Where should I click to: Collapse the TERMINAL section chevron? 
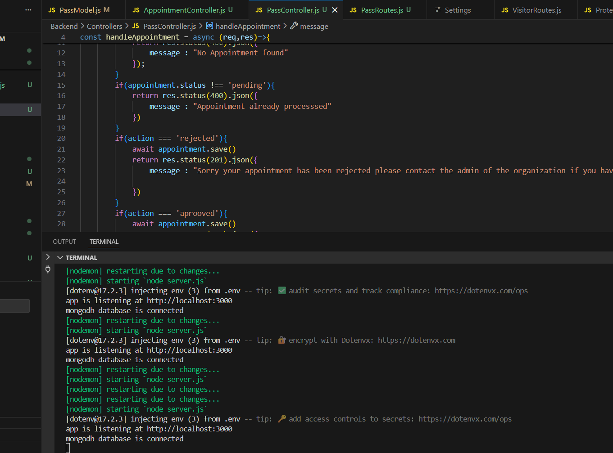tap(60, 258)
